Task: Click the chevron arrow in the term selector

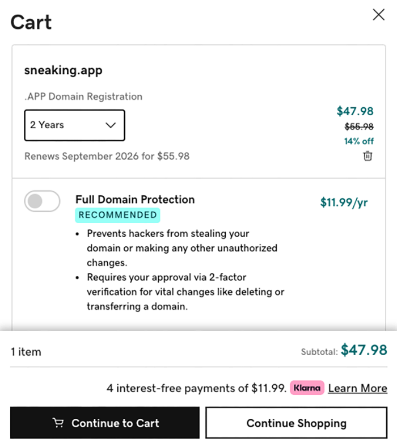Action: [111, 125]
